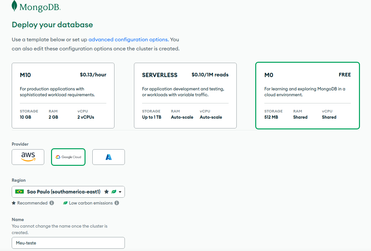Focus the cluster Name field containing Meu-teste
The width and height of the screenshot is (371, 251).
point(68,243)
